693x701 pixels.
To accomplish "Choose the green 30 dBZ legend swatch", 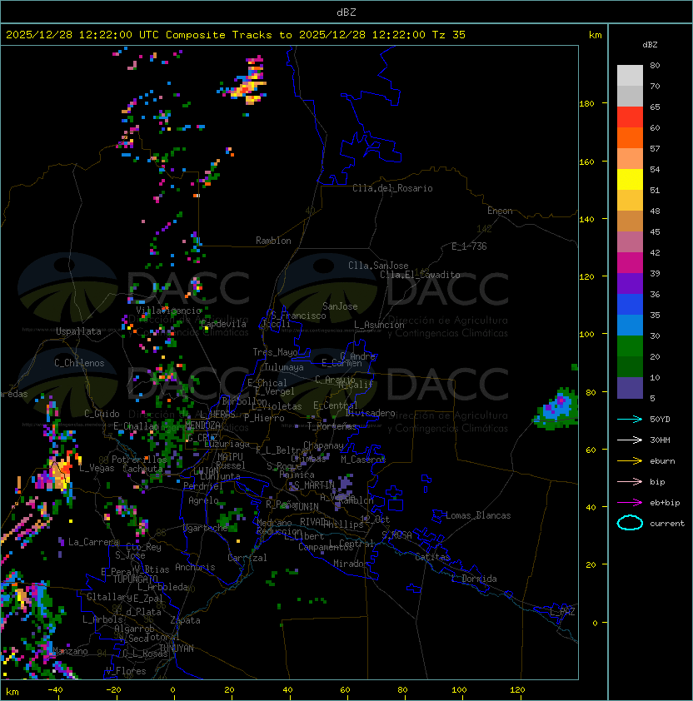I will click(630, 346).
